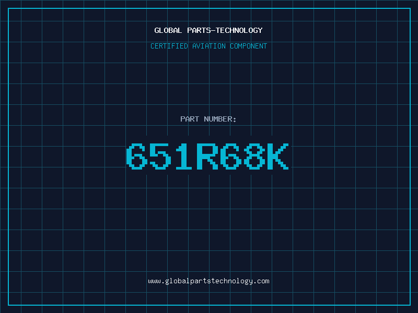This screenshot has height=313, width=418.
Task: Select the letter R in the part number
Action: point(207,157)
